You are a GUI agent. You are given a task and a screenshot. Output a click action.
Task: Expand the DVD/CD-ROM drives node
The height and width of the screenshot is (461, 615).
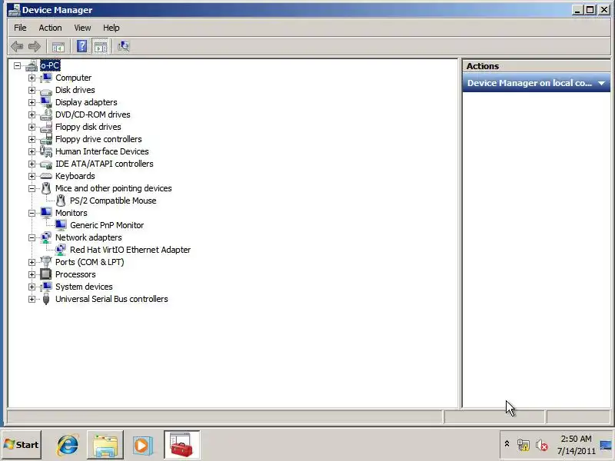(32, 114)
